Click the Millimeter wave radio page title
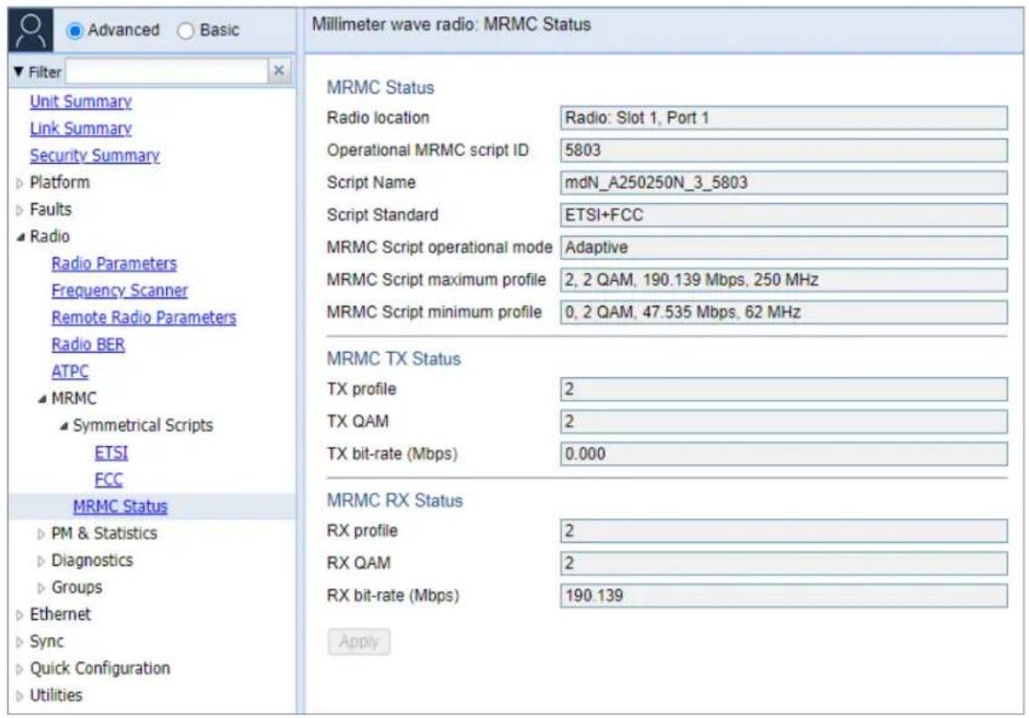This screenshot has height=718, width=1029. pos(452,24)
